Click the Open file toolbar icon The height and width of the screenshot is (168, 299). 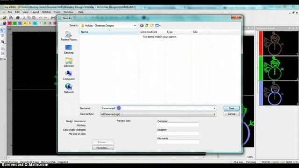4,18
